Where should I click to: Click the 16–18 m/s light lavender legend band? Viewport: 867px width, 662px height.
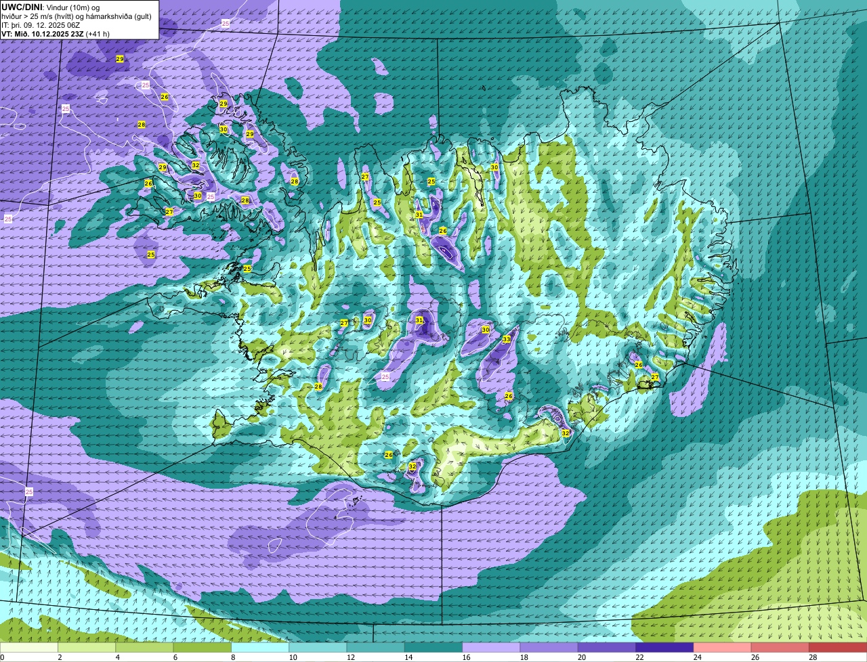(x=491, y=647)
